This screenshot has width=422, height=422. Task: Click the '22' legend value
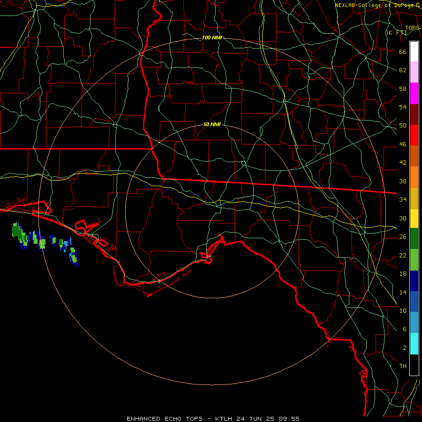pos(403,255)
